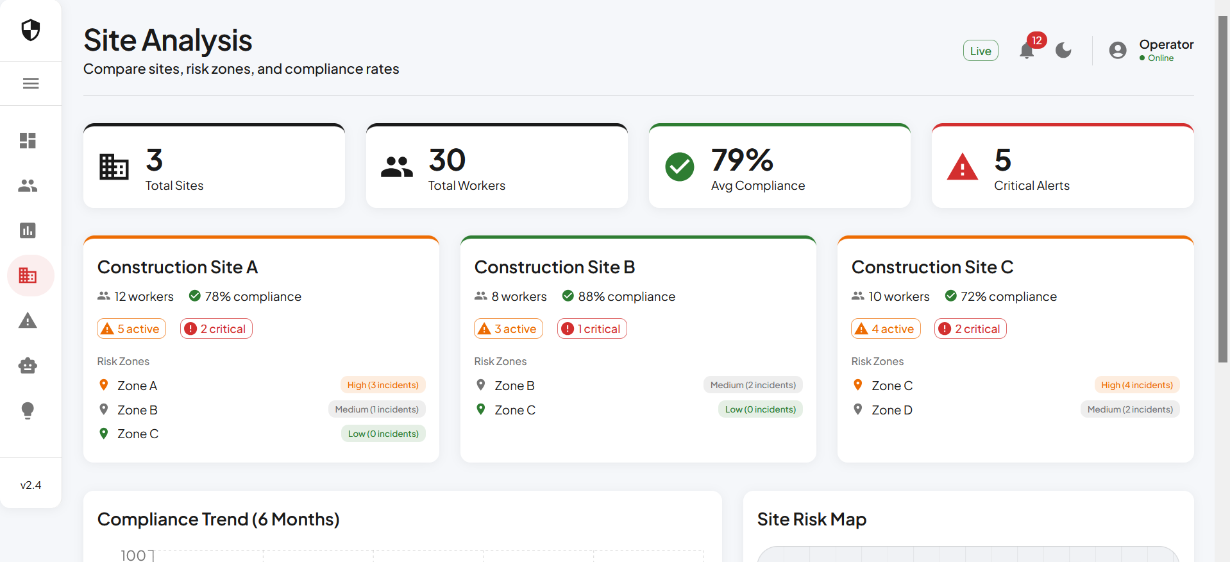Click the '3 active' badge on Site B
1230x562 pixels.
tap(509, 328)
